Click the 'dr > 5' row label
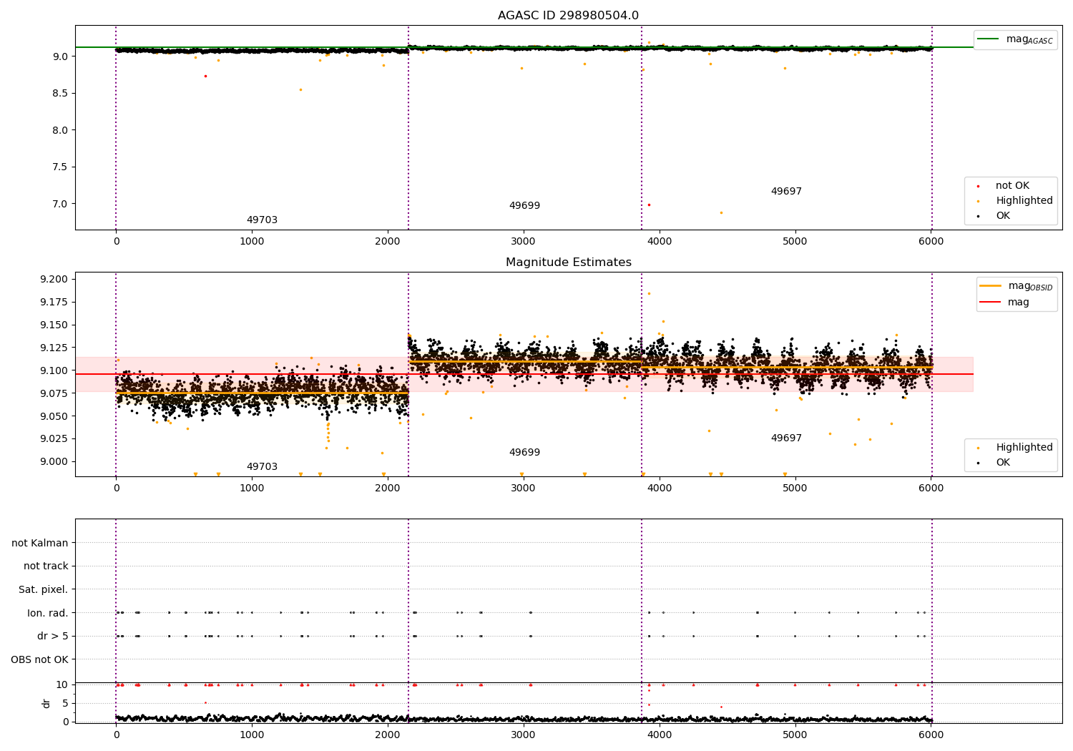 (53, 637)
